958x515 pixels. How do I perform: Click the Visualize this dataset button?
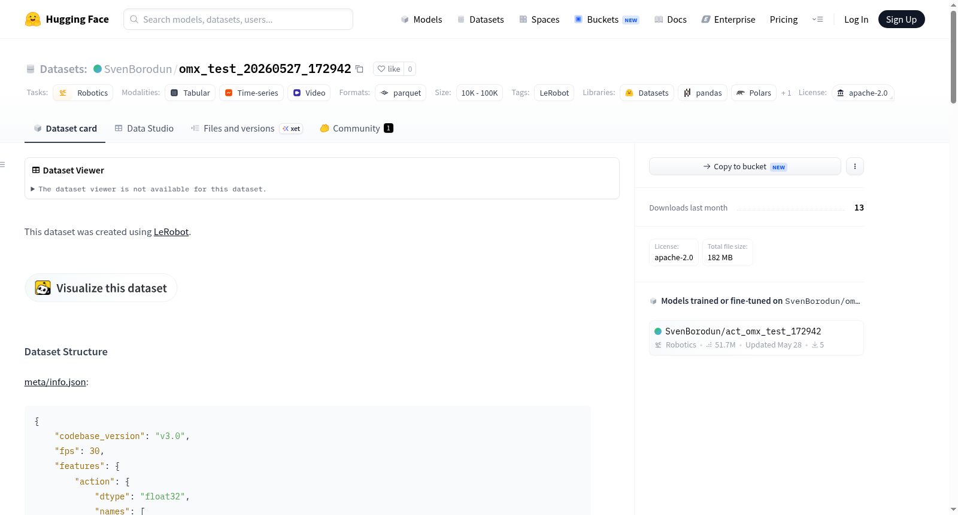pos(101,288)
